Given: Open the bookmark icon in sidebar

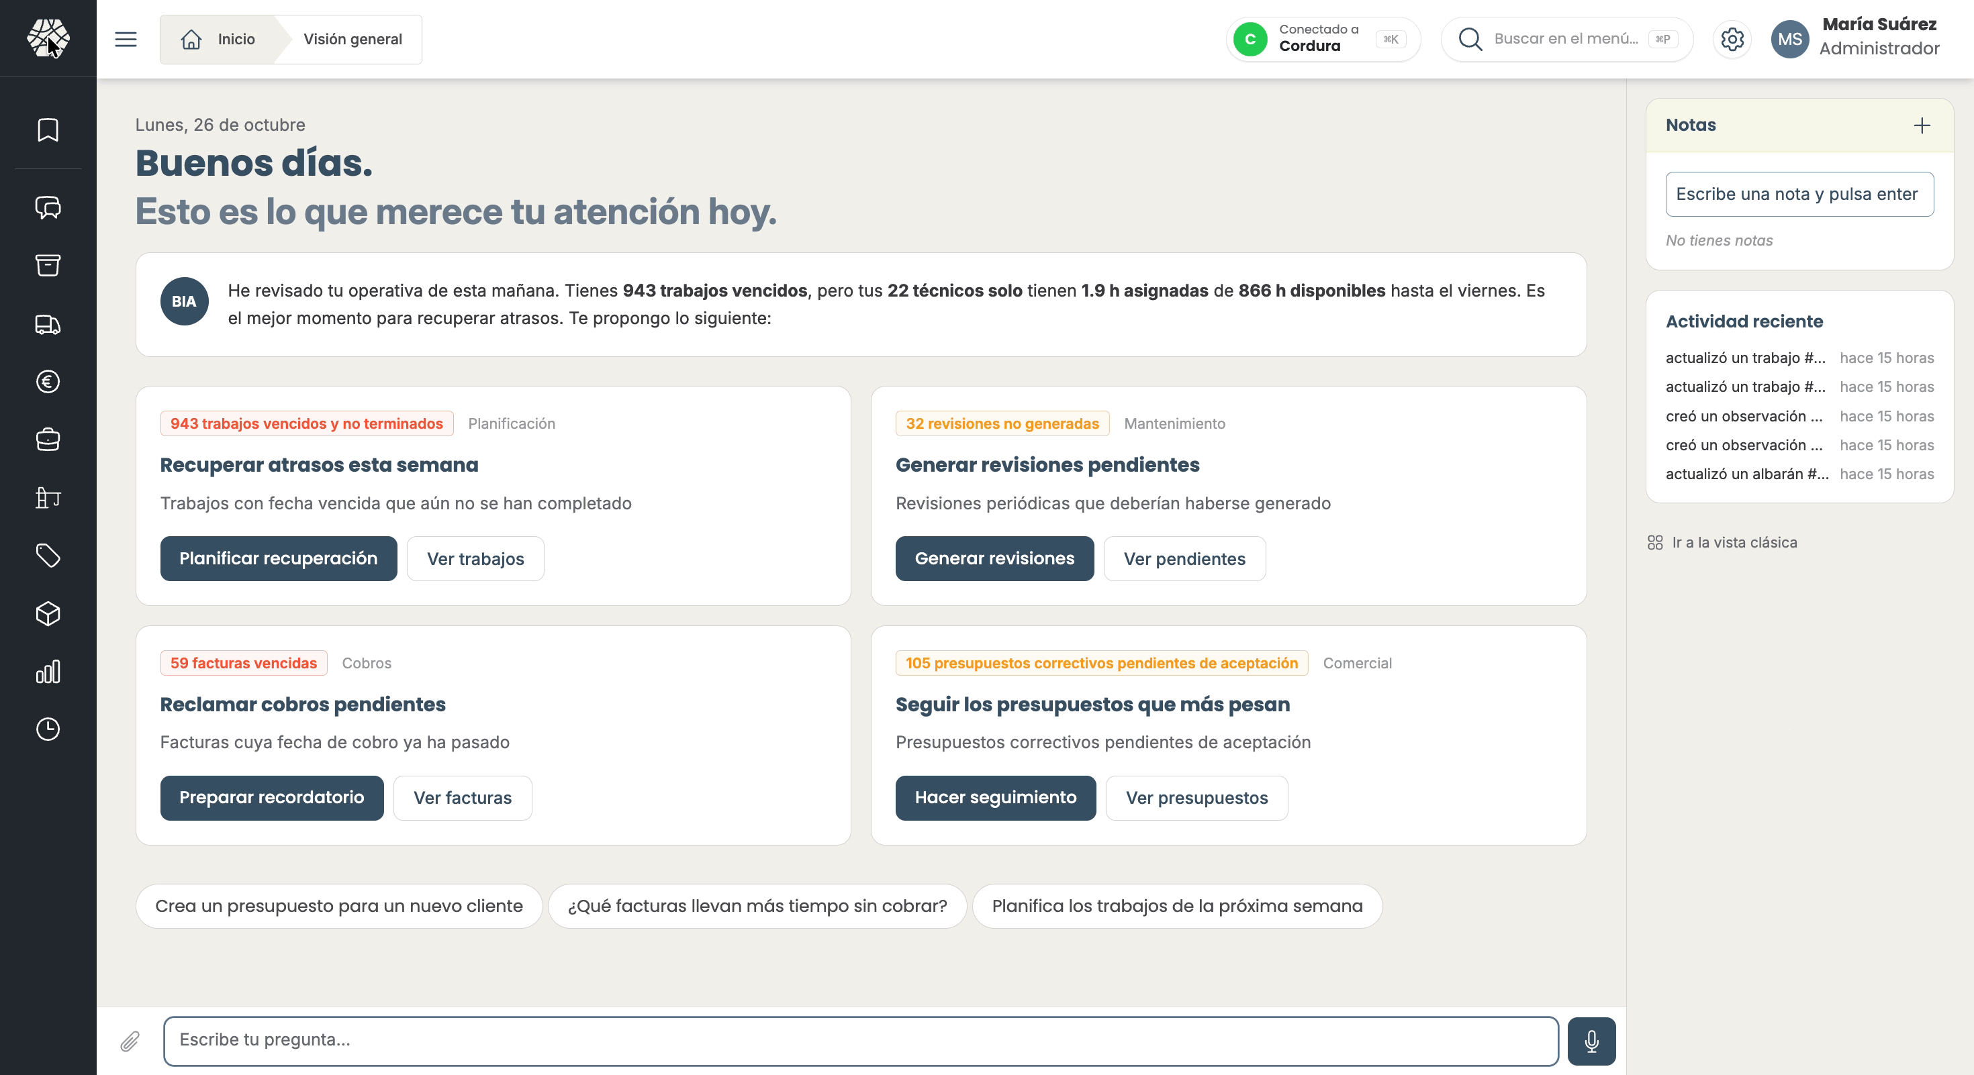Looking at the screenshot, I should [48, 130].
